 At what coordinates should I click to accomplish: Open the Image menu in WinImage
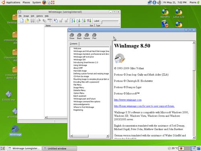26,16
